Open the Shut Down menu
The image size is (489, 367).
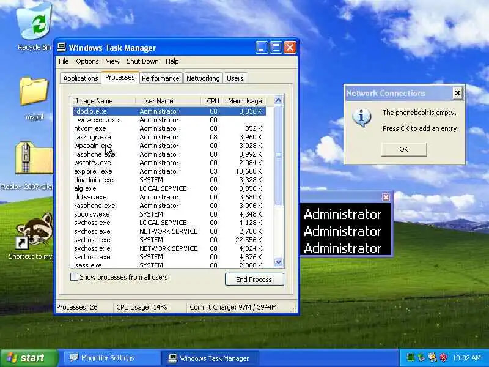click(142, 61)
